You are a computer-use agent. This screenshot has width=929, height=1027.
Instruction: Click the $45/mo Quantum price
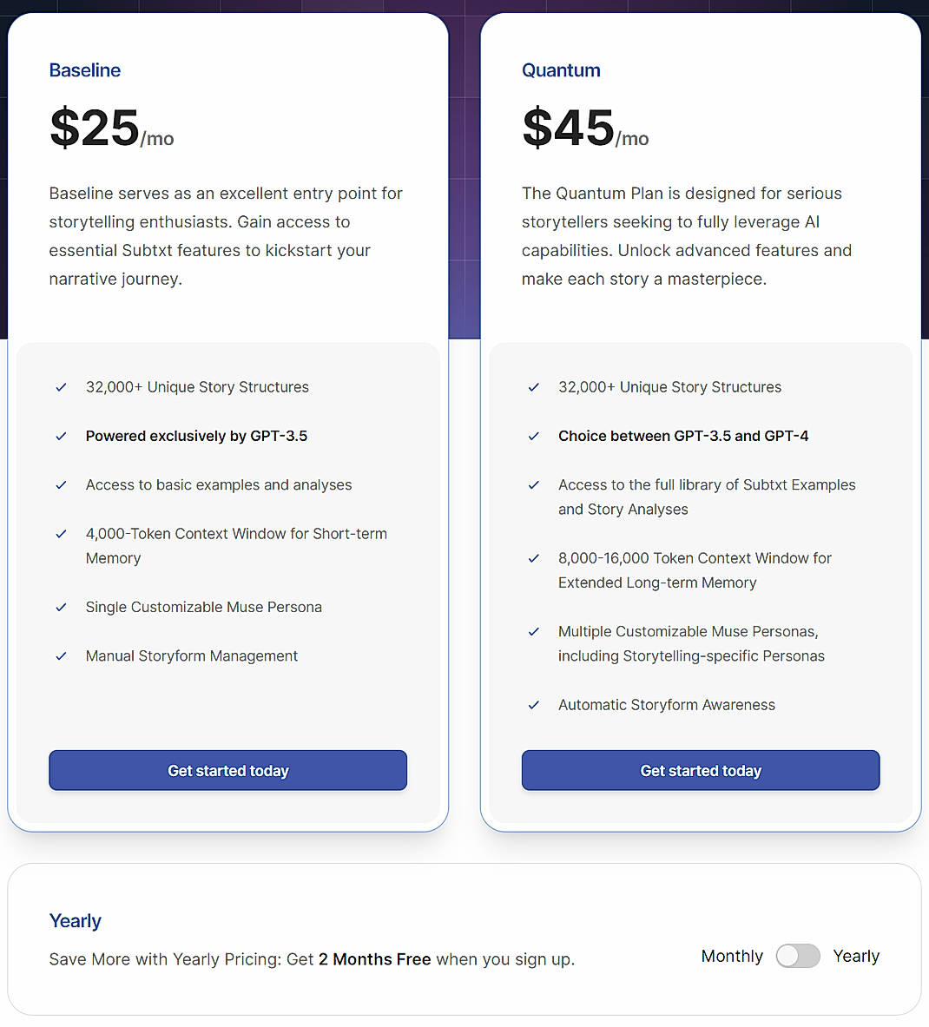[x=585, y=128]
